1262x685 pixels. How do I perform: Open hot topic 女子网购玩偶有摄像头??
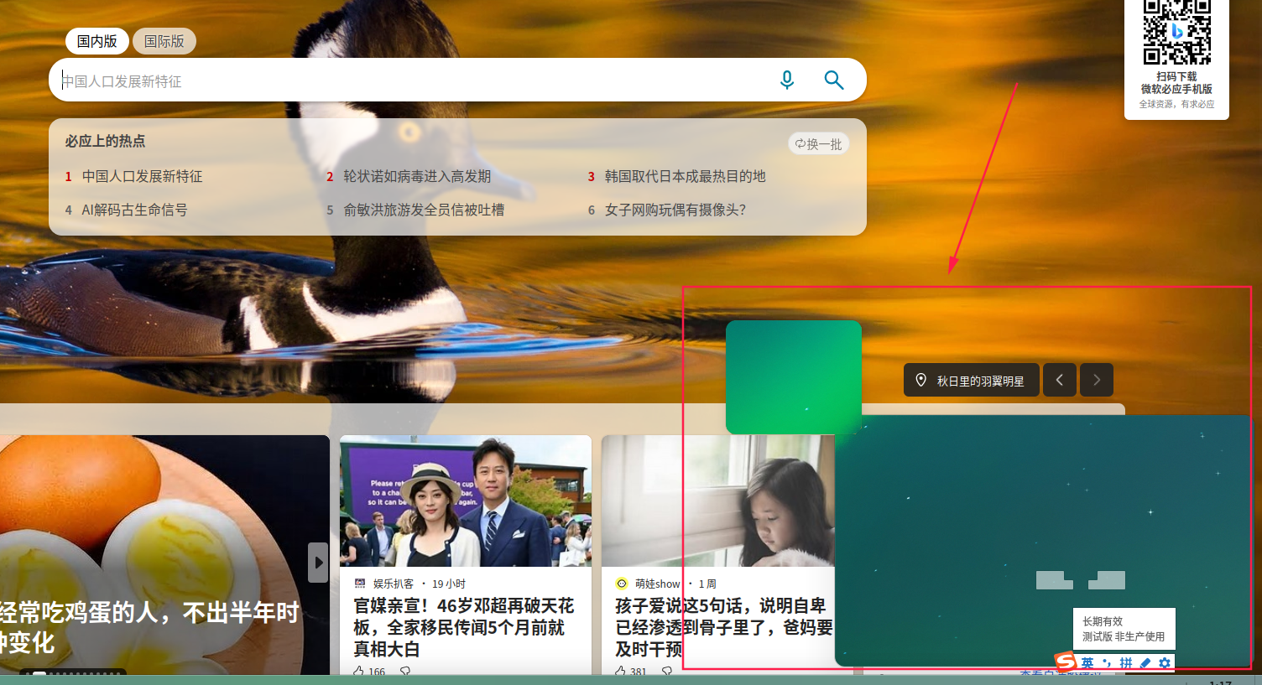point(675,210)
